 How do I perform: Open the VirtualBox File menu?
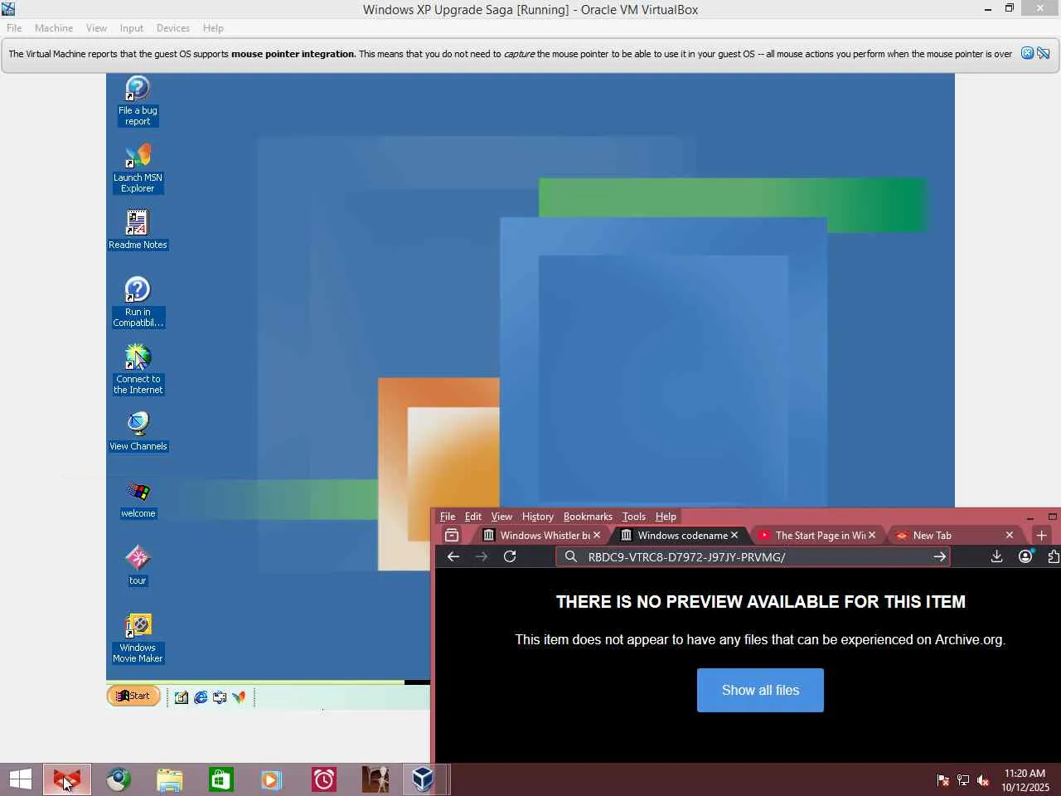14,28
